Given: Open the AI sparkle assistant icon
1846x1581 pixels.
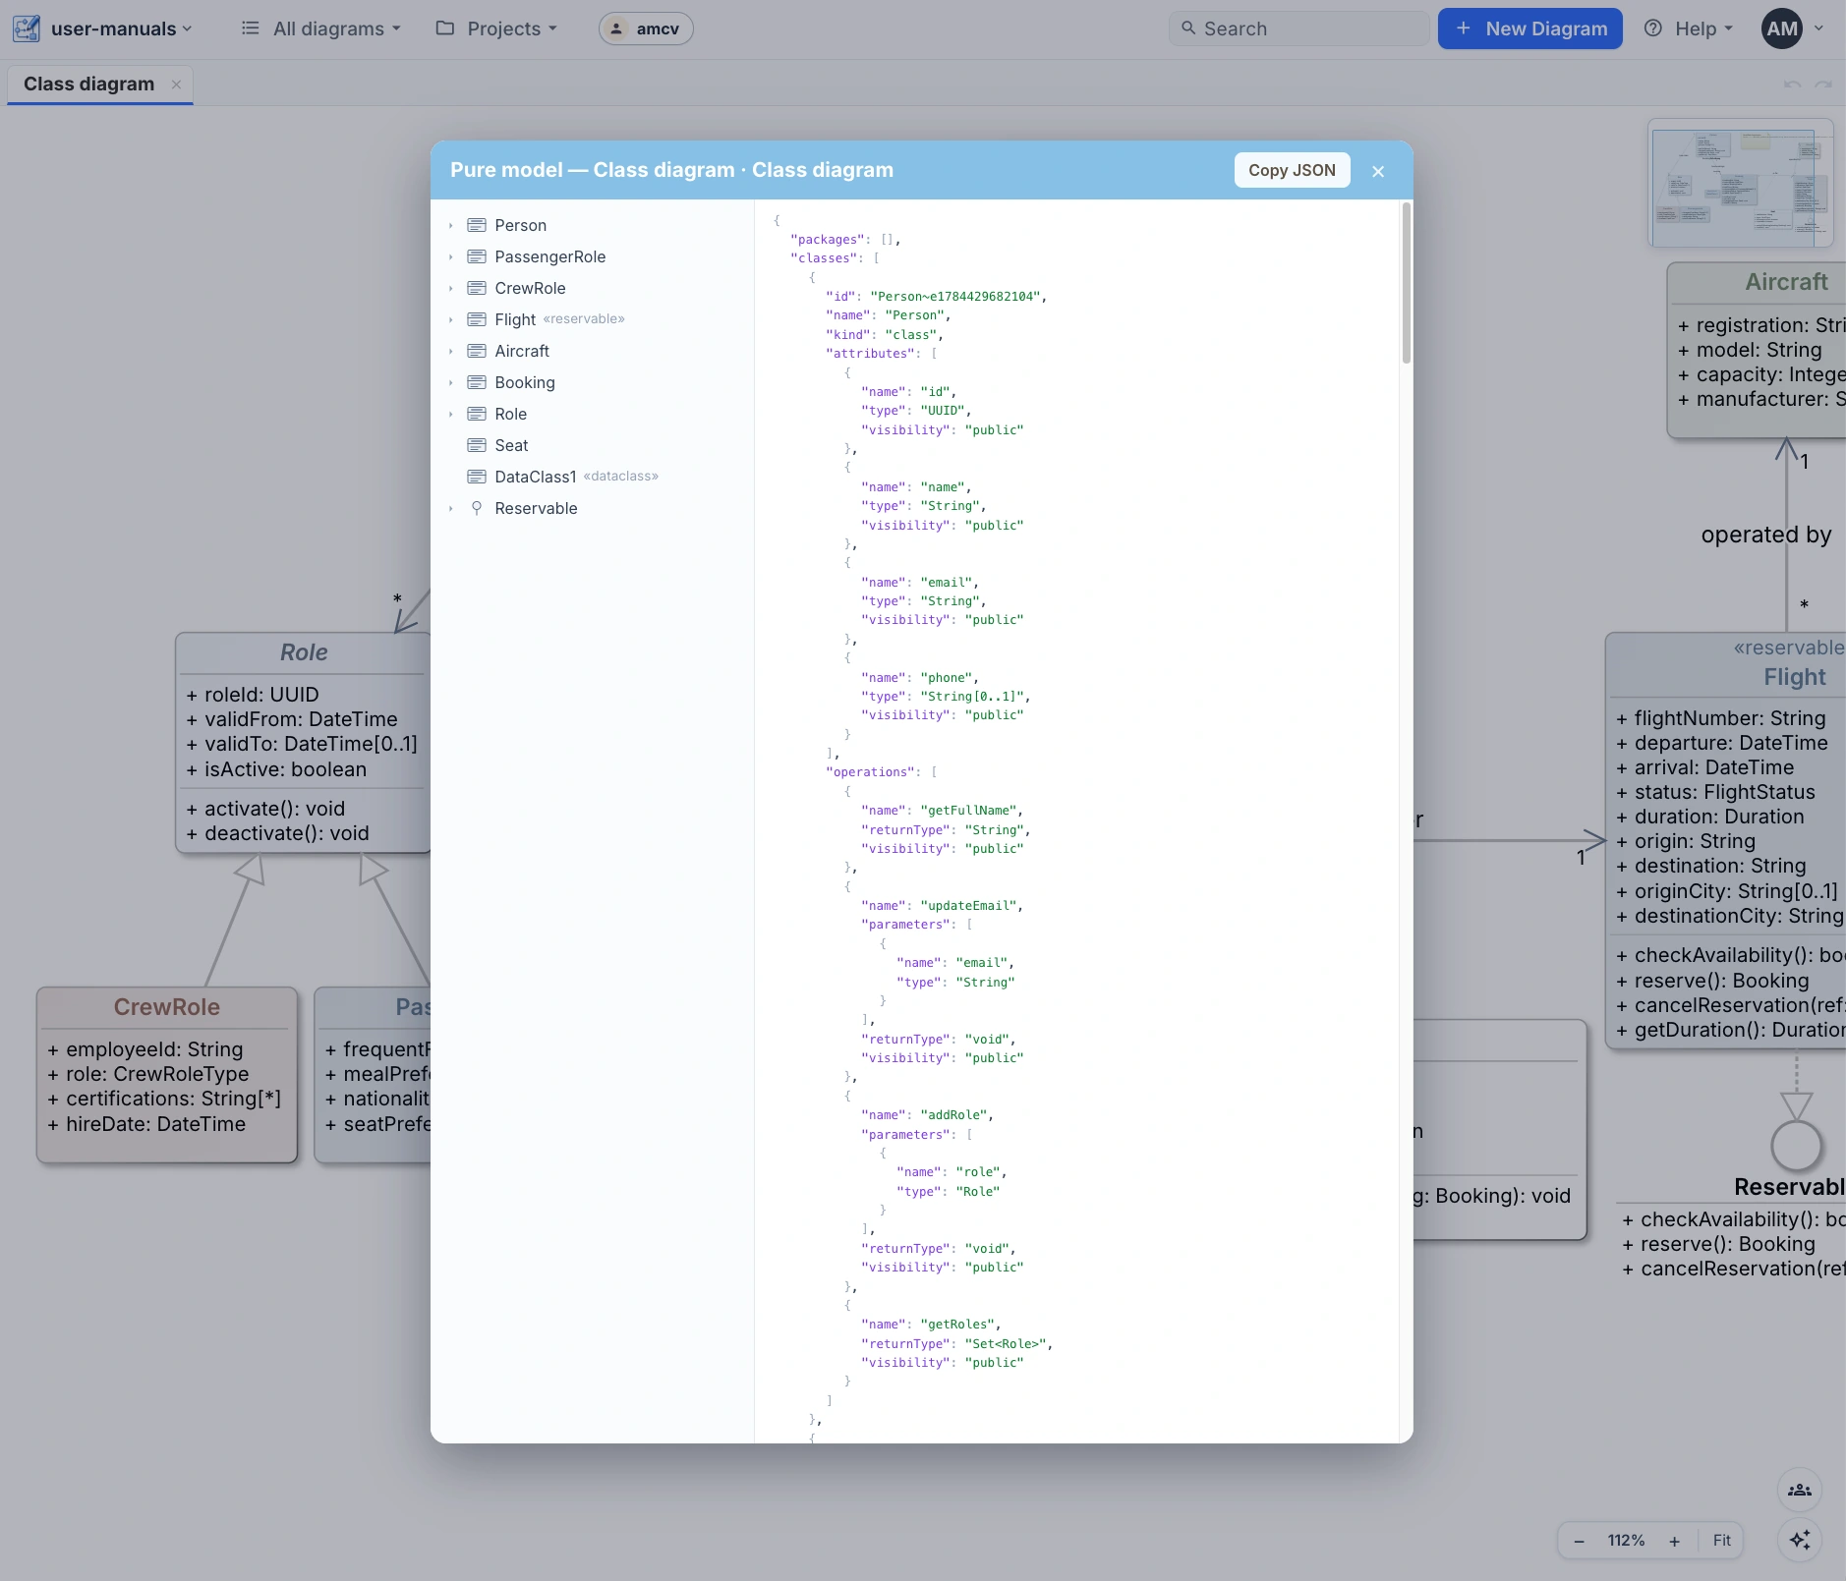Looking at the screenshot, I should 1800,1540.
